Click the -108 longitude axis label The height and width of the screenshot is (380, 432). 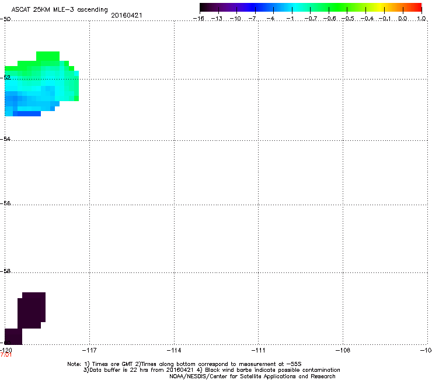(x=343, y=350)
